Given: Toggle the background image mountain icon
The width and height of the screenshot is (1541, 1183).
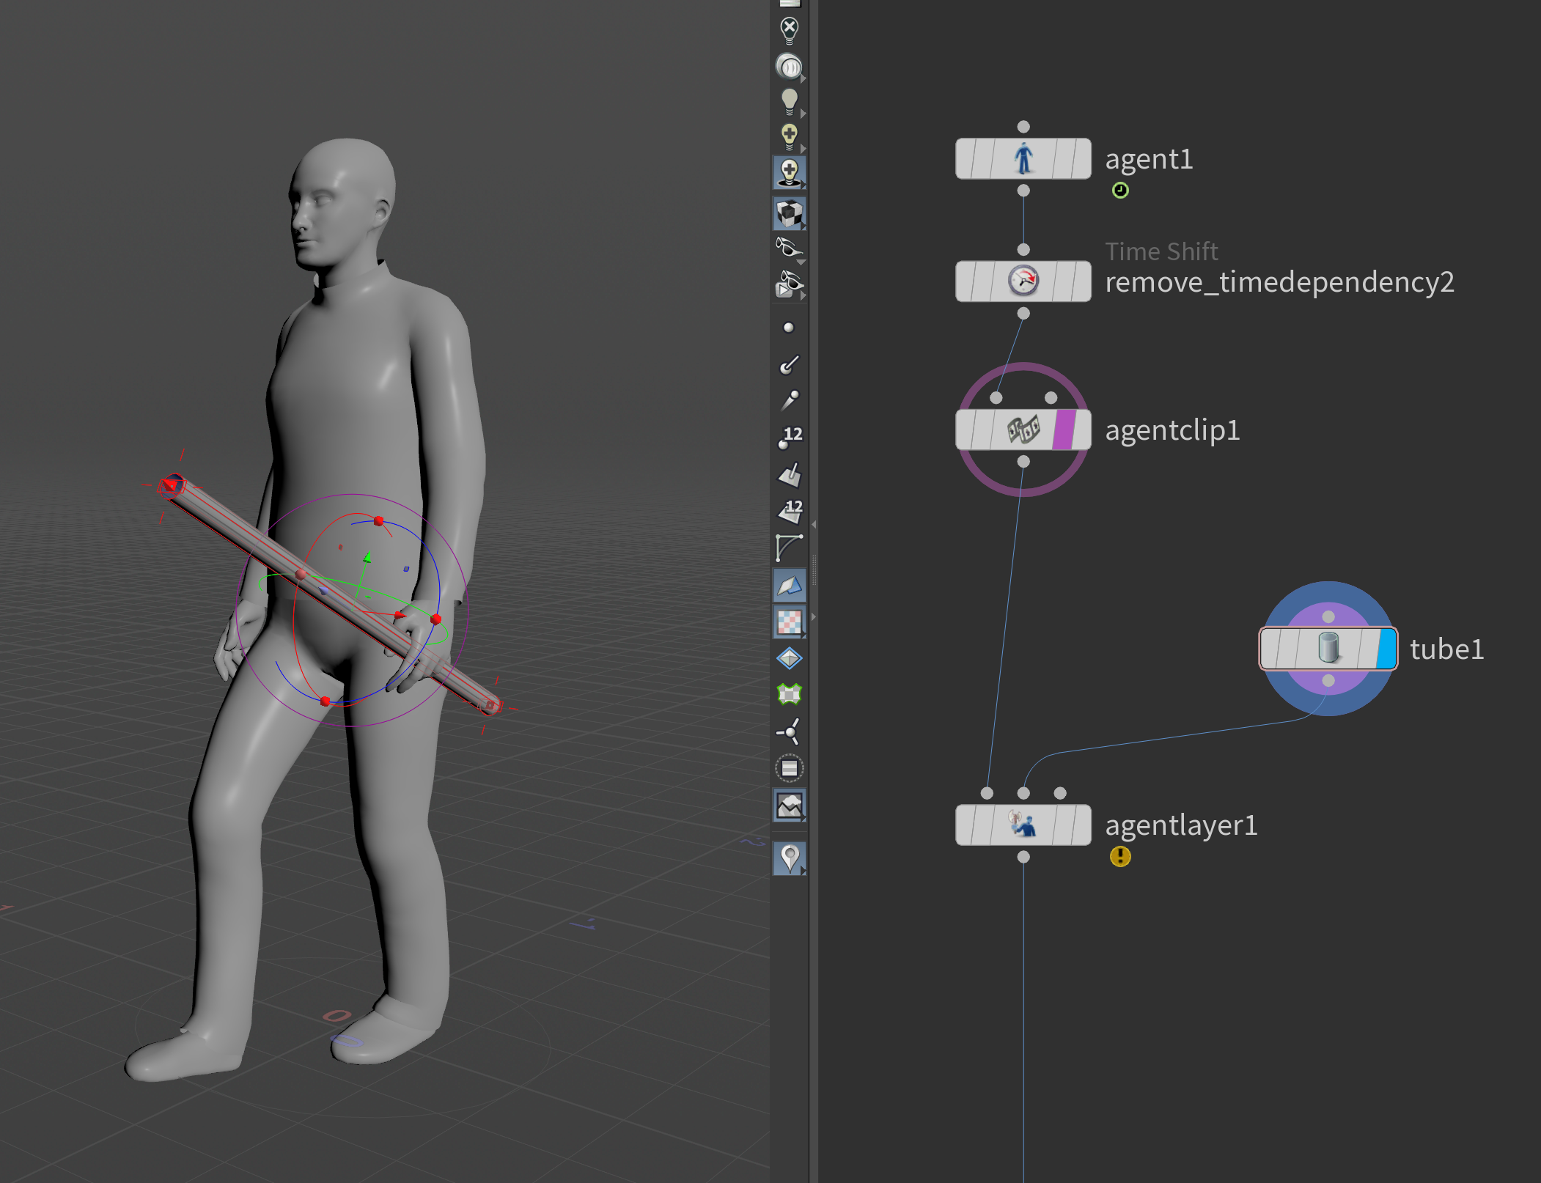Looking at the screenshot, I should coord(789,806).
